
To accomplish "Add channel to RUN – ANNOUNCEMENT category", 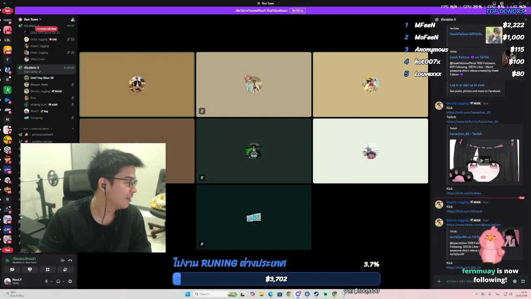I will 73,129.
